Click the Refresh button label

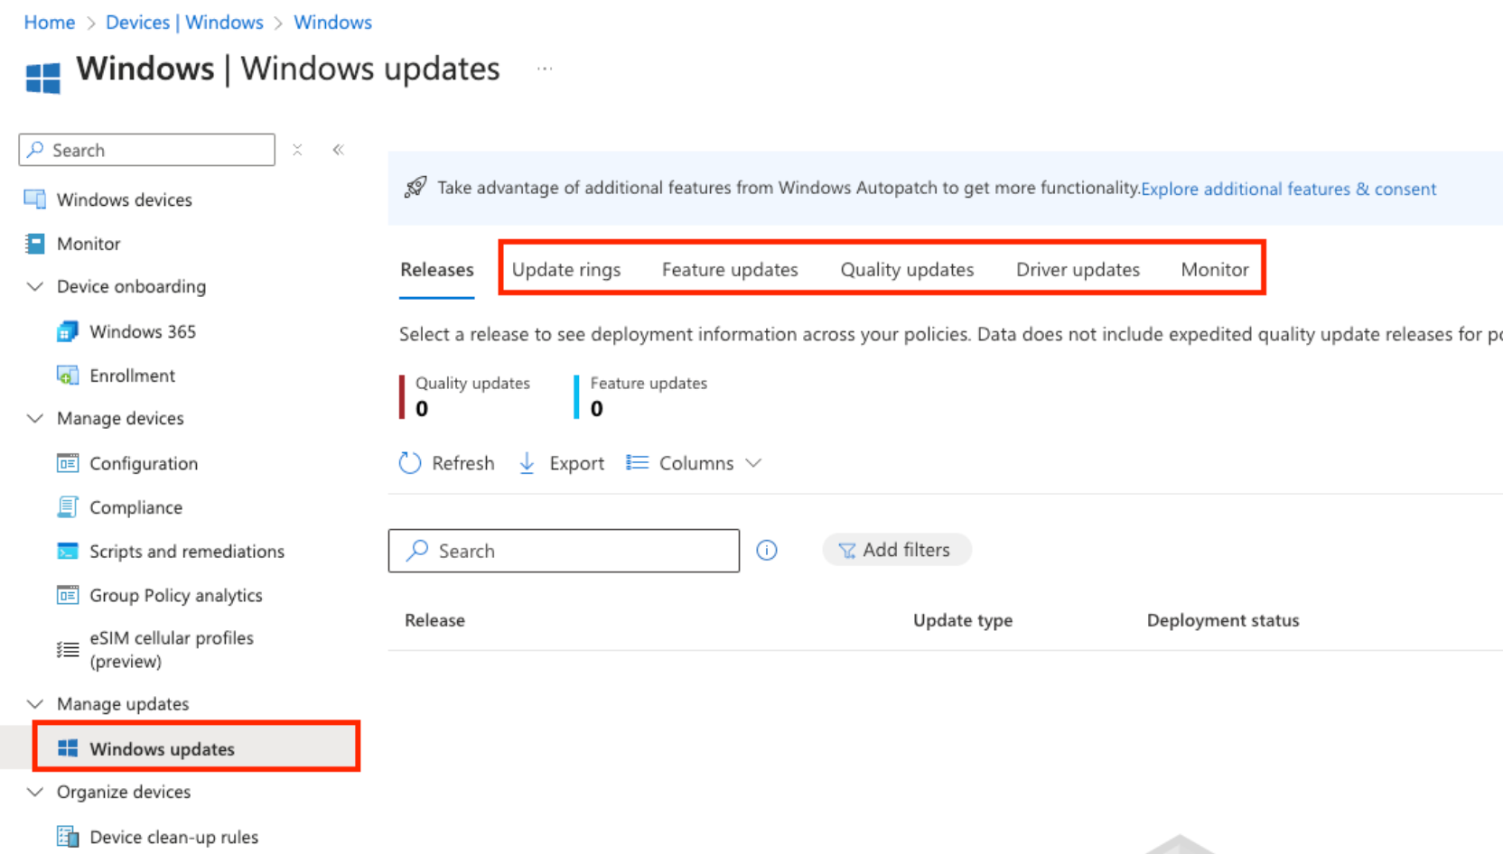[x=463, y=463]
